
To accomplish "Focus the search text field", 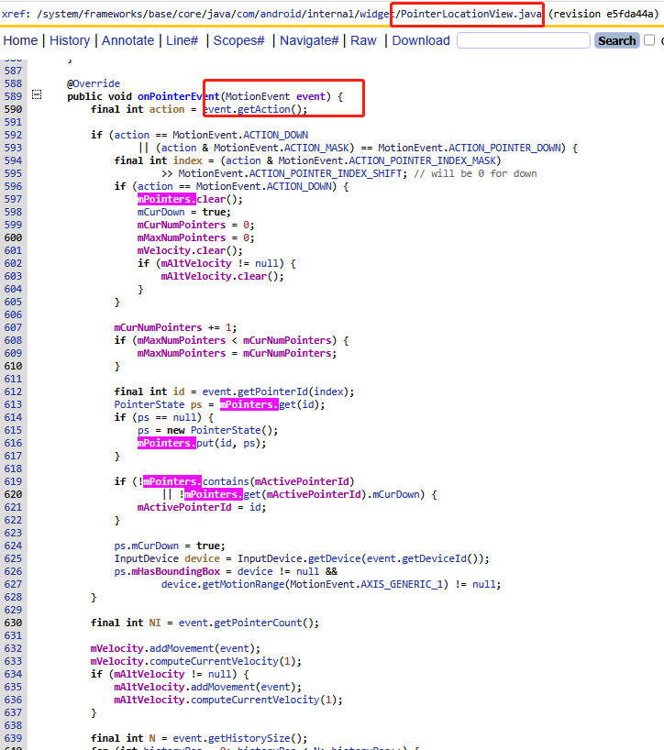I will [524, 40].
